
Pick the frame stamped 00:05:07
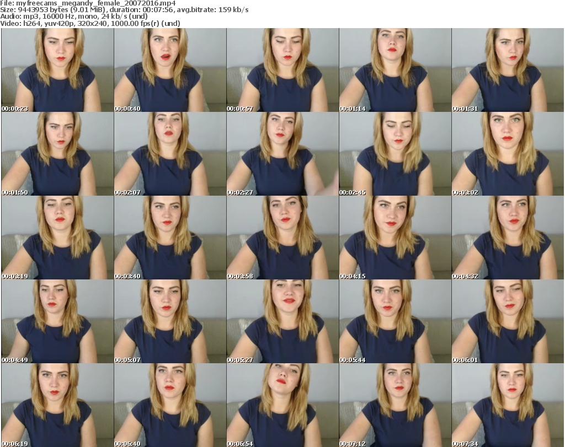click(170, 321)
